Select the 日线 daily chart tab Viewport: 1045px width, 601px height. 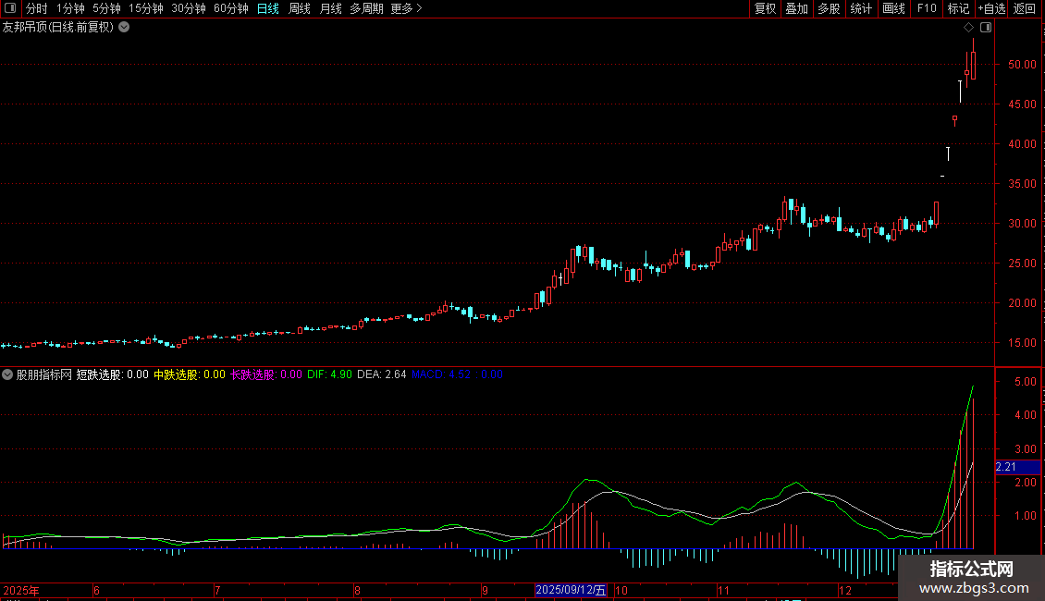pyautogui.click(x=268, y=8)
